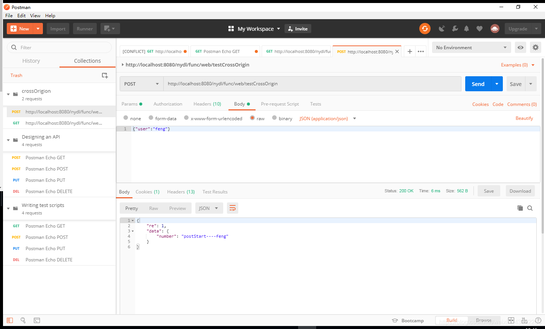Open Postman Echo PUT under Designing an API

pyautogui.click(x=45, y=180)
